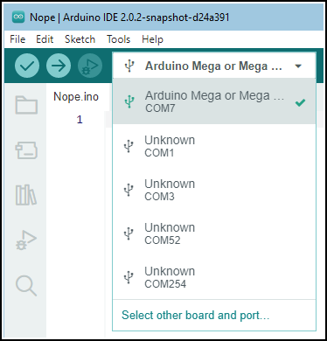Click the Upload arrow button

point(59,66)
